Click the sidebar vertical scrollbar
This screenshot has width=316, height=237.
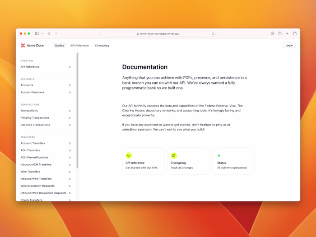[77, 111]
